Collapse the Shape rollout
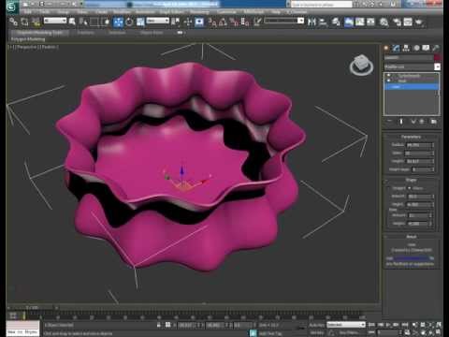This screenshot has height=337, width=449. point(411,180)
